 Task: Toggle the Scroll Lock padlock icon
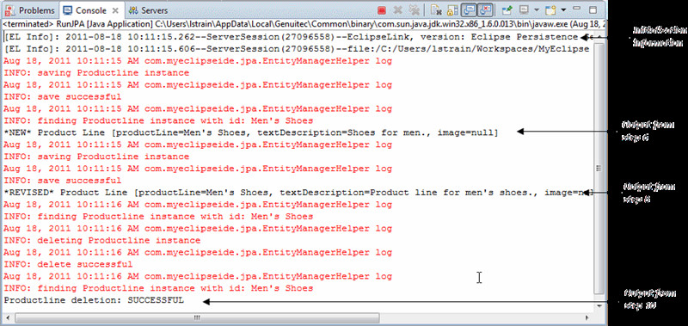[x=452, y=10]
